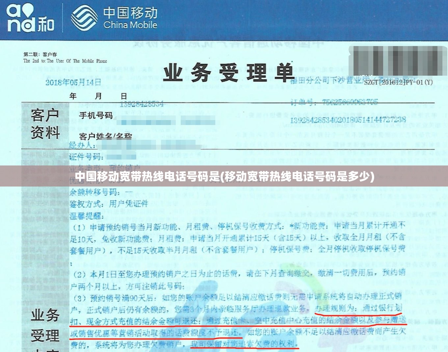Select the "中国移动" header text

pyautogui.click(x=130, y=13)
